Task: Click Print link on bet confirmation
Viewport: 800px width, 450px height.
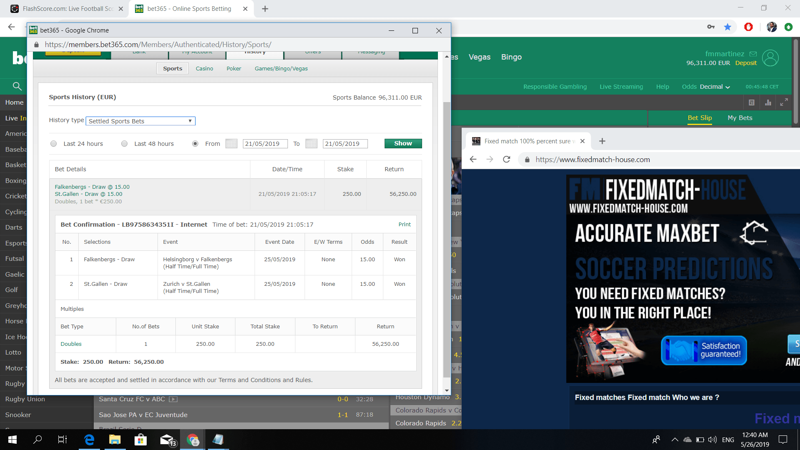Action: (x=405, y=225)
